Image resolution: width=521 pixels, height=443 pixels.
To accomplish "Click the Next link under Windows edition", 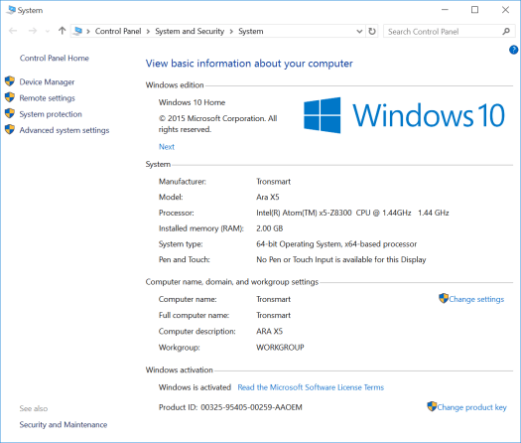I will [167, 147].
